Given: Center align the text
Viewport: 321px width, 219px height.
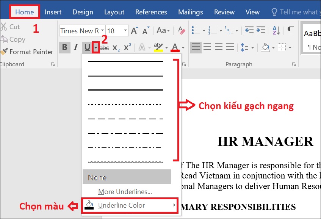Looking at the screenshot, I should point(207,47).
